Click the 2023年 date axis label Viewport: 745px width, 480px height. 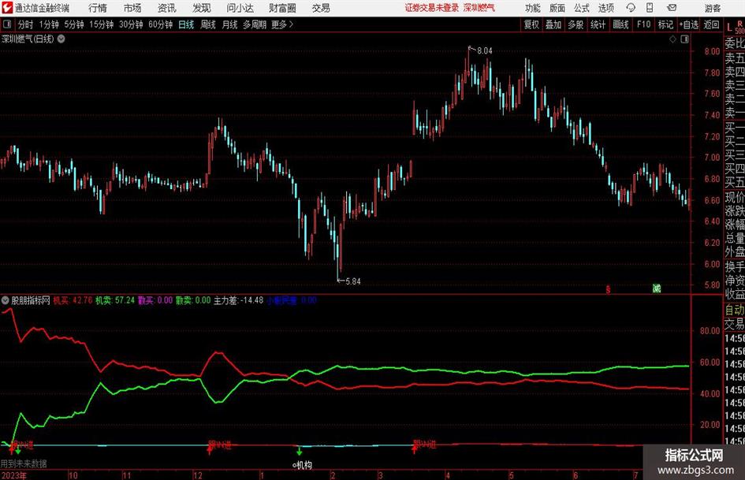pos(13,475)
